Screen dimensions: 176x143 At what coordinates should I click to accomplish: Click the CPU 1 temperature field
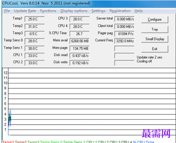(35, 56)
